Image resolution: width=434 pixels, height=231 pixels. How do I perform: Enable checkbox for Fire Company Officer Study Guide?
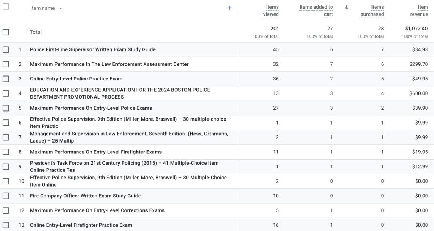6,196
